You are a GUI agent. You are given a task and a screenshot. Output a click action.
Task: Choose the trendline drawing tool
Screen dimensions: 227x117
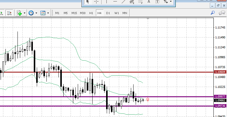coord(124,2)
